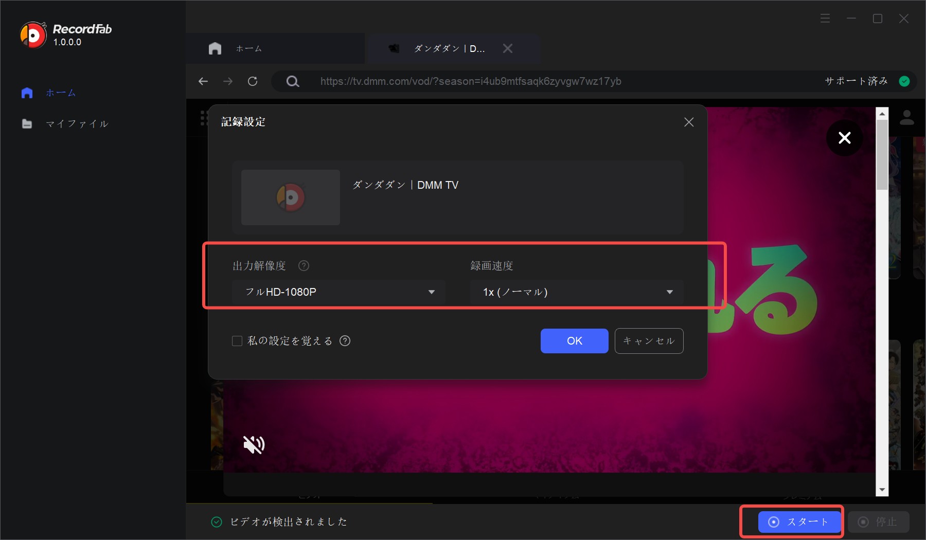Click the 停止 stop button
926x540 pixels.
pyautogui.click(x=879, y=522)
